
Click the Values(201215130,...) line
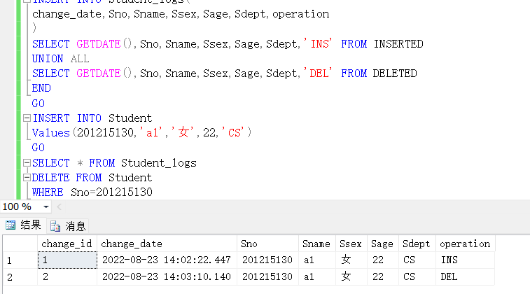(141, 132)
